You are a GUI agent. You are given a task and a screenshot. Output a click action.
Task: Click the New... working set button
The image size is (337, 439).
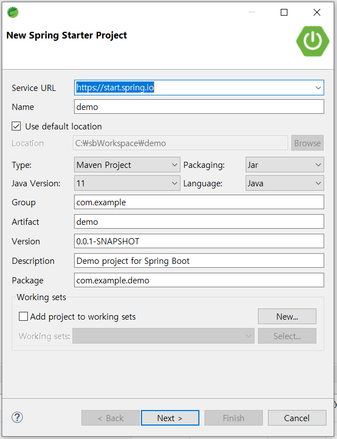pos(287,316)
